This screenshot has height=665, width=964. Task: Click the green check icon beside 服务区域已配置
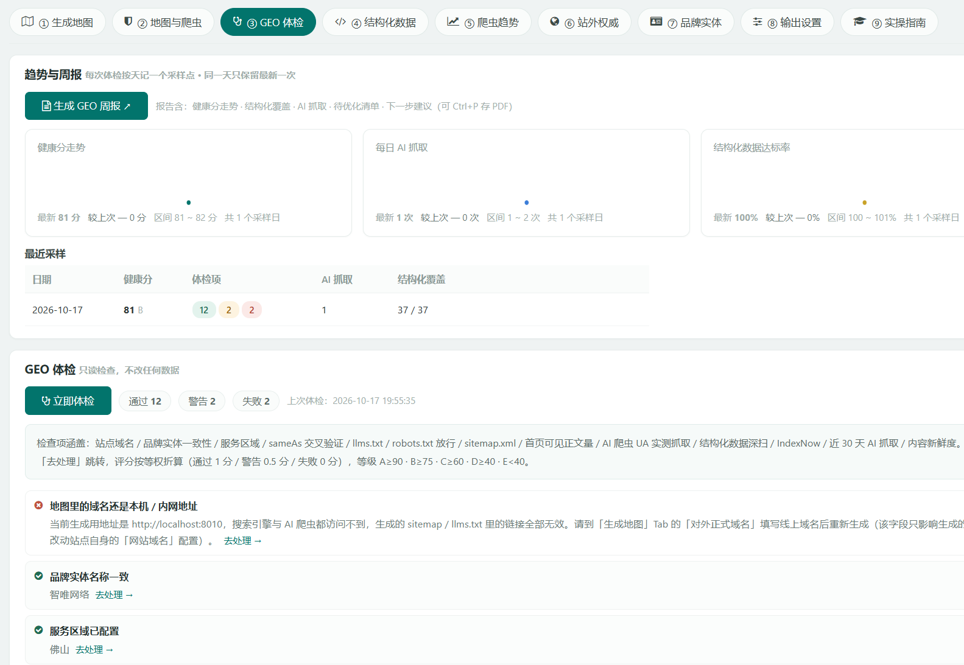pyautogui.click(x=38, y=630)
